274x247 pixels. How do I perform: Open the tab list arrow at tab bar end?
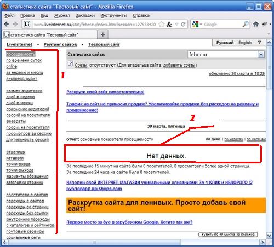[x=269, y=34]
